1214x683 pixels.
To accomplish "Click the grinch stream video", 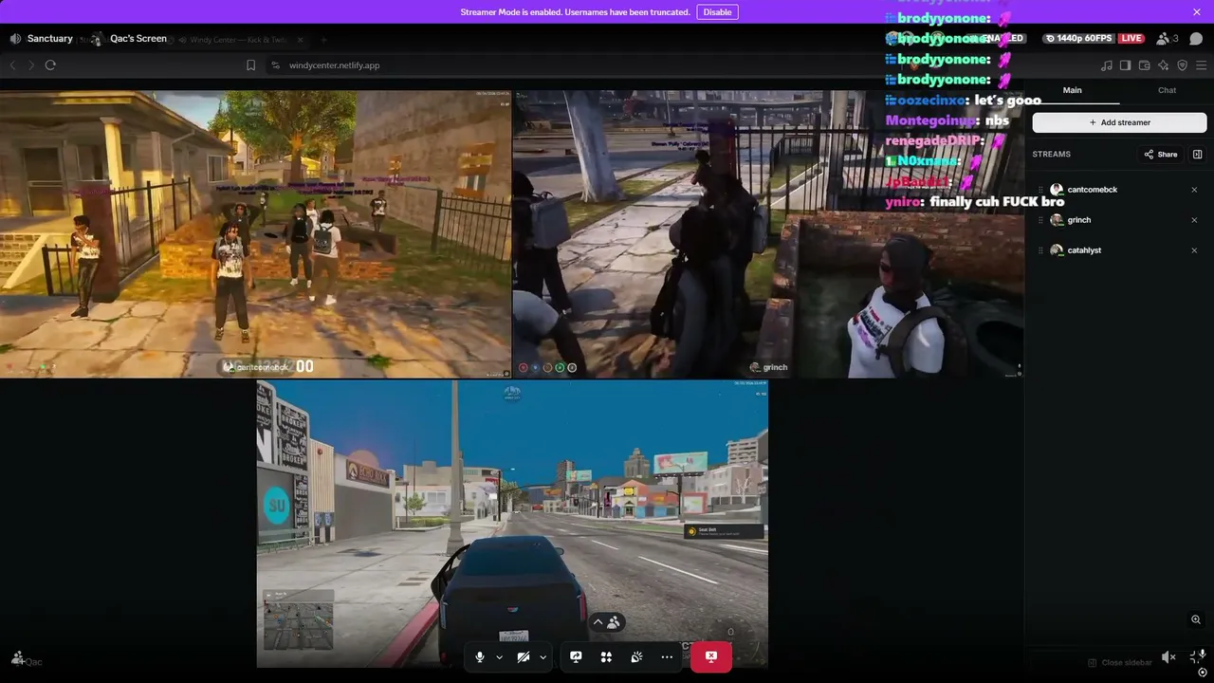I will [768, 234].
